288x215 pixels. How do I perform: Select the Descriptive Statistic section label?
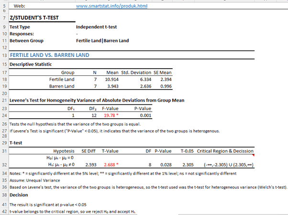coord(31,64)
